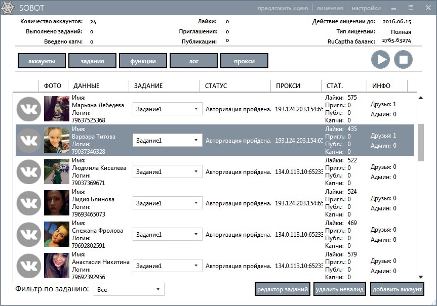Click the добавить аккаунт button

point(396,290)
